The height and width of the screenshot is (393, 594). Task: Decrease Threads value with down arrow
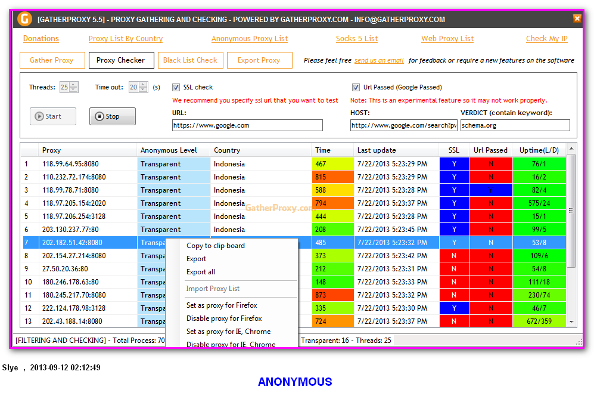[x=74, y=90]
